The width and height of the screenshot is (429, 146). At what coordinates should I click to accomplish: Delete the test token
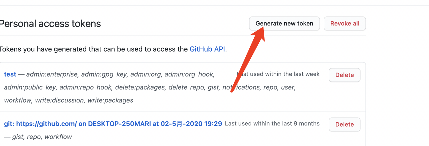pyautogui.click(x=344, y=75)
